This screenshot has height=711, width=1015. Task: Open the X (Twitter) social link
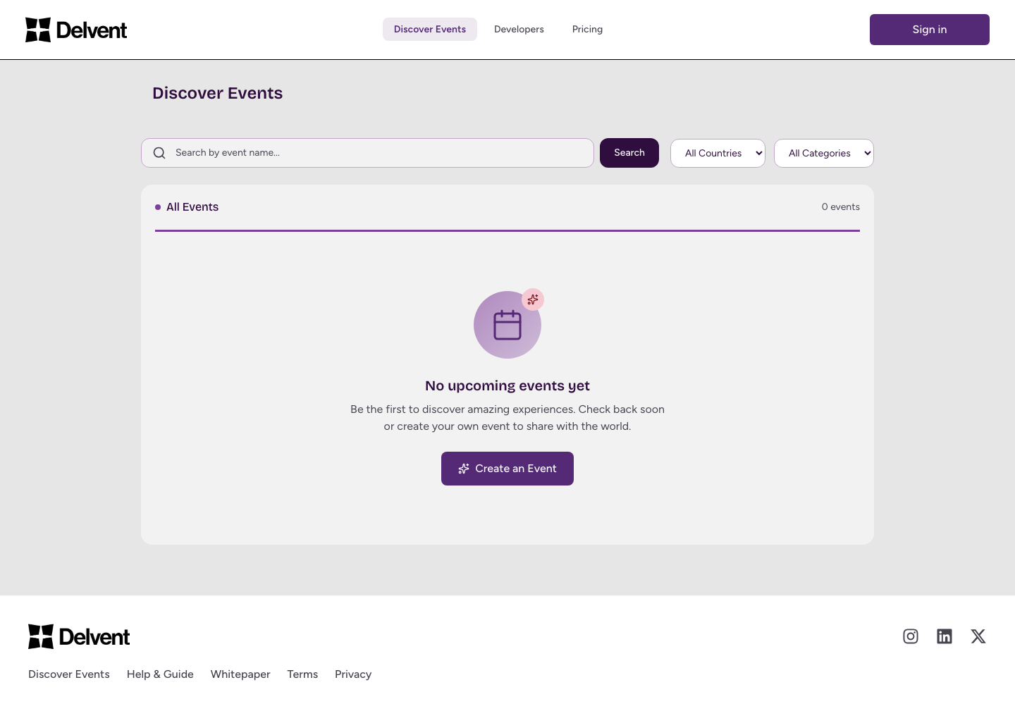pos(978,636)
